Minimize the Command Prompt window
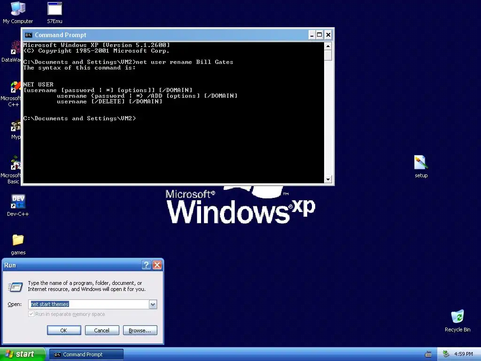The image size is (481, 361). pos(312,35)
